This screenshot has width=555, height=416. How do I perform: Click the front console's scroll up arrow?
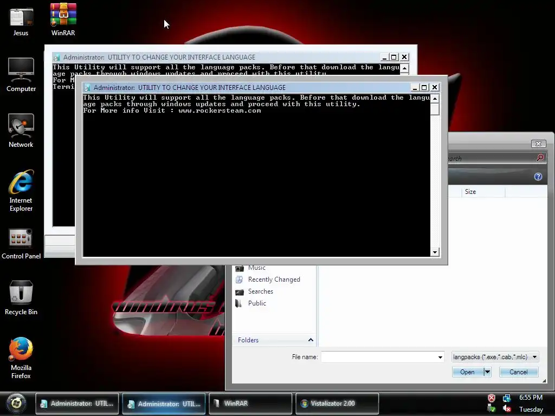point(435,98)
